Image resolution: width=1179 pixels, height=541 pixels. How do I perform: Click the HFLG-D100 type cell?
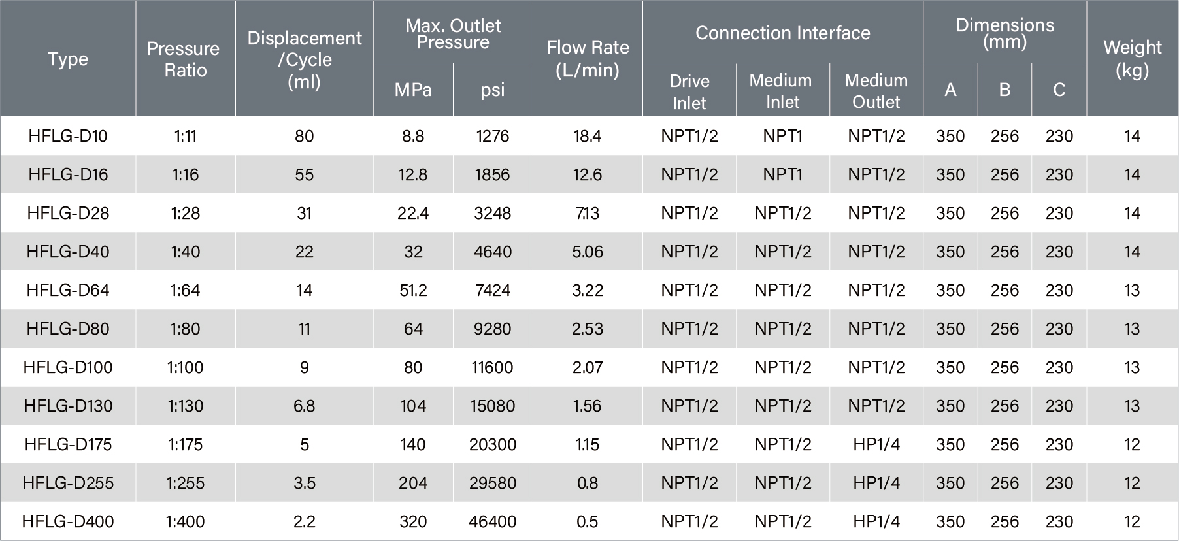click(68, 367)
